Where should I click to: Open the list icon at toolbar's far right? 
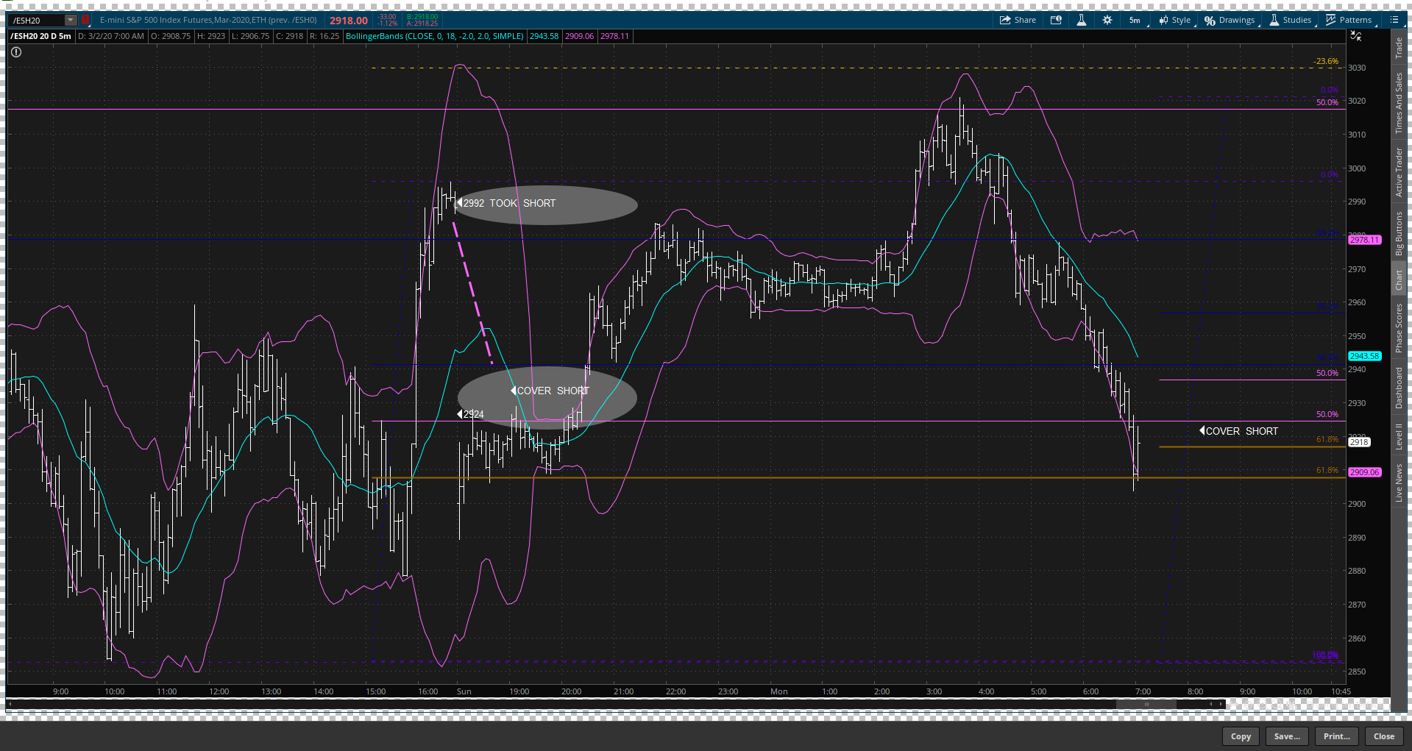(x=1396, y=20)
